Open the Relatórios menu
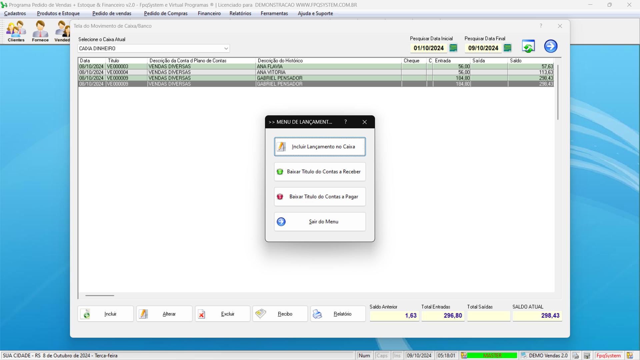The height and width of the screenshot is (360, 640). (x=240, y=13)
